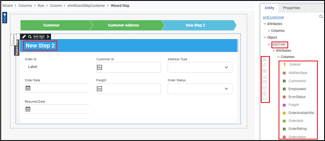Toggle the Customer Id 'No' switch

click(99, 67)
